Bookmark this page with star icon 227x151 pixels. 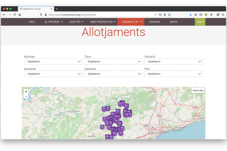169,15
